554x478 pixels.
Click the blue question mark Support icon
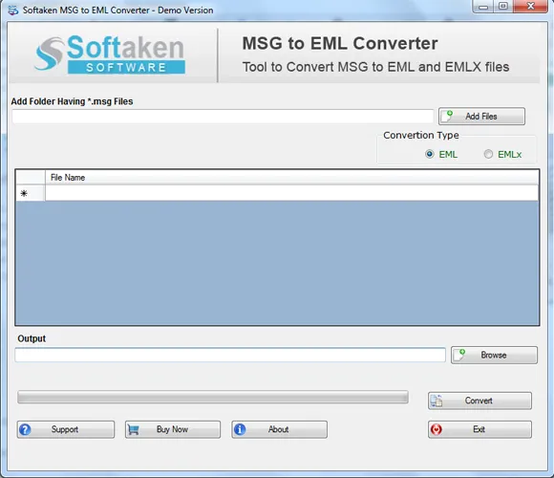pos(25,429)
